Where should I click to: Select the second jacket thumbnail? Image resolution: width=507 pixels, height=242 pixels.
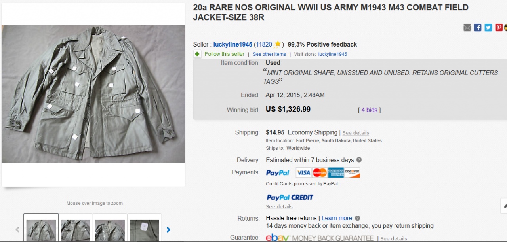(76, 229)
